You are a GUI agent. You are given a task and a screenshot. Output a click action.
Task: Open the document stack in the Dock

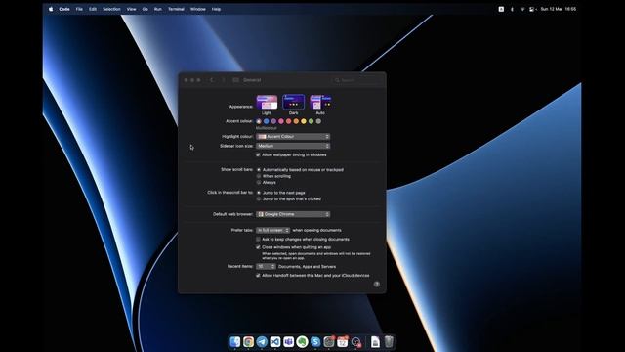coord(375,342)
